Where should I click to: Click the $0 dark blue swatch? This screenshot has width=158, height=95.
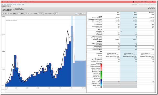(101, 80)
